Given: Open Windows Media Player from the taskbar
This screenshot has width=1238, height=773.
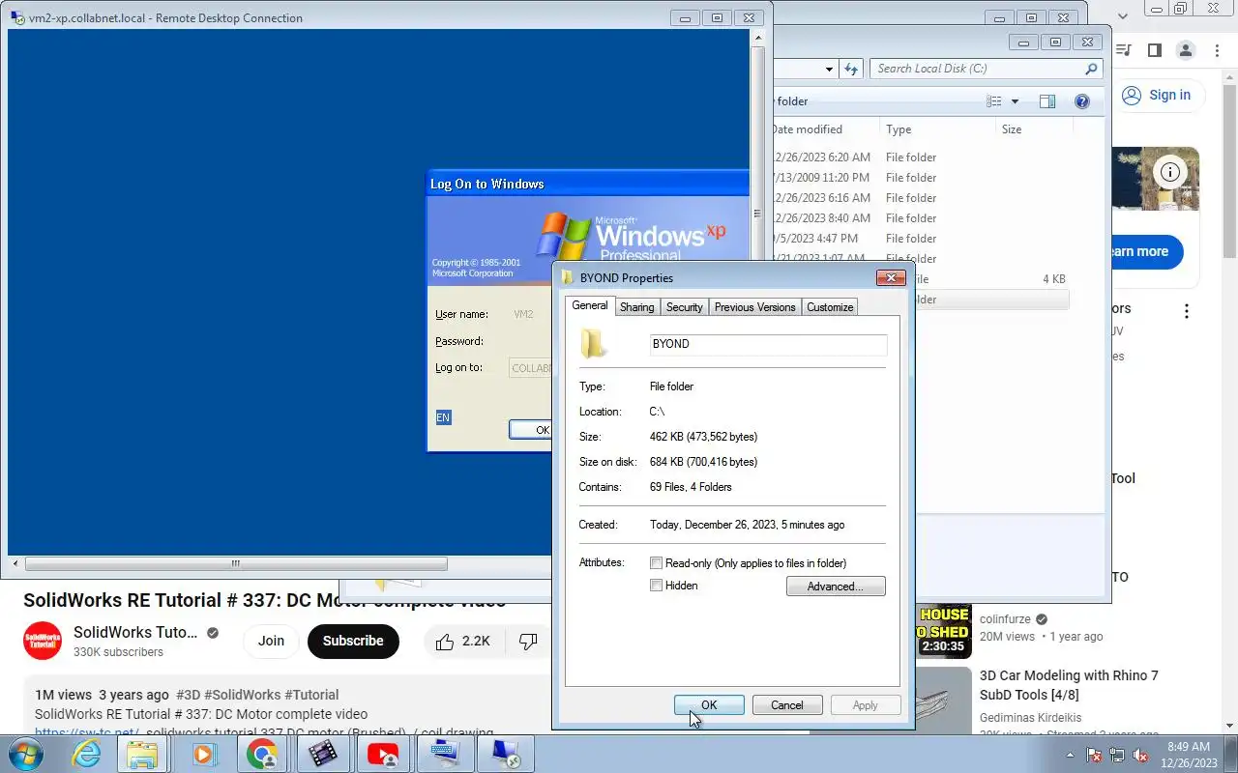Looking at the screenshot, I should click(203, 754).
